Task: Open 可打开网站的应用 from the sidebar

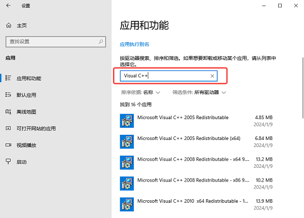Action: click(x=36, y=128)
